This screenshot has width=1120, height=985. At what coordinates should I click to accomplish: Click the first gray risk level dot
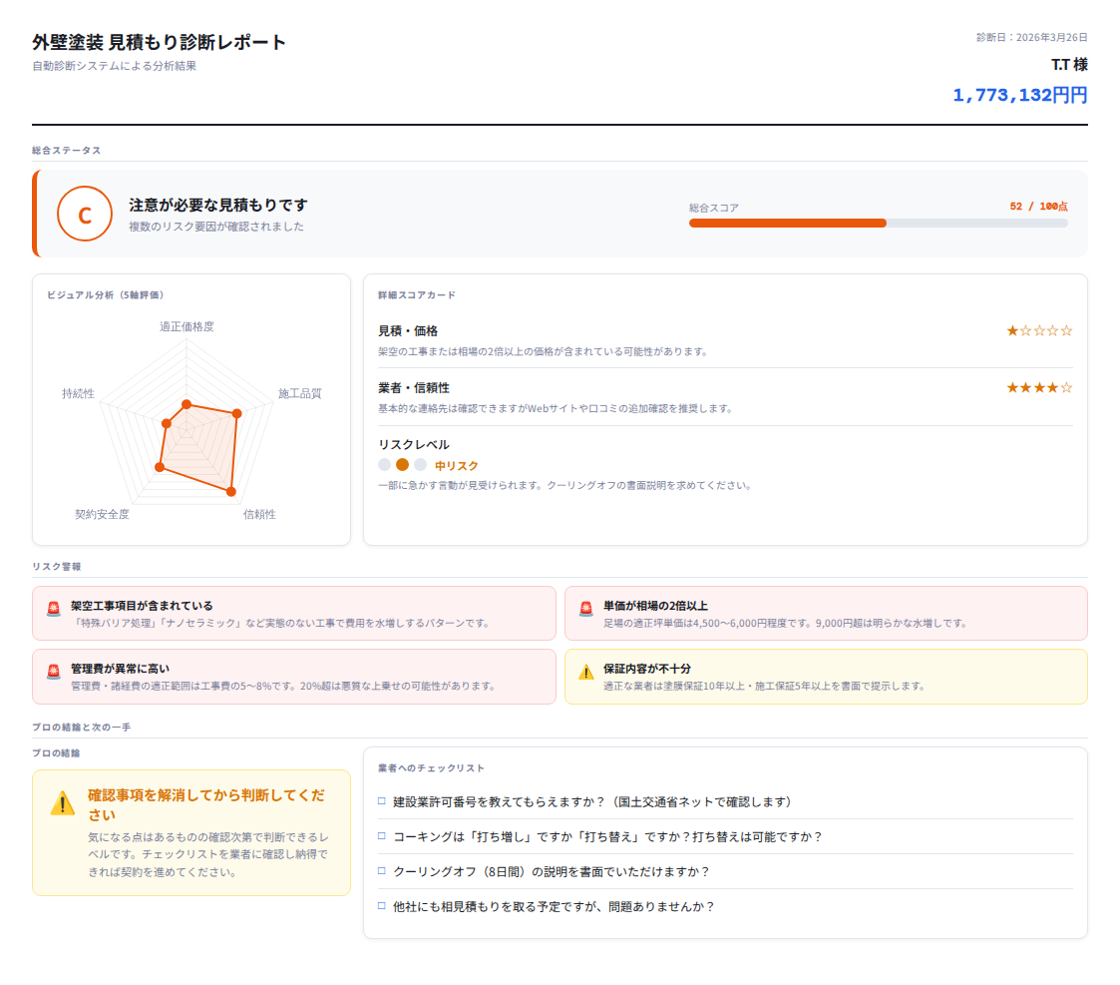click(x=384, y=464)
